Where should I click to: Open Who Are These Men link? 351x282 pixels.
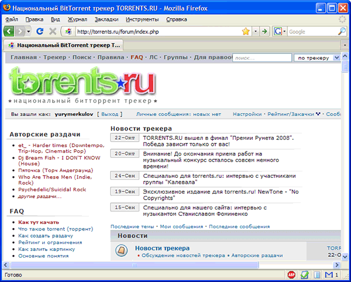point(56,180)
